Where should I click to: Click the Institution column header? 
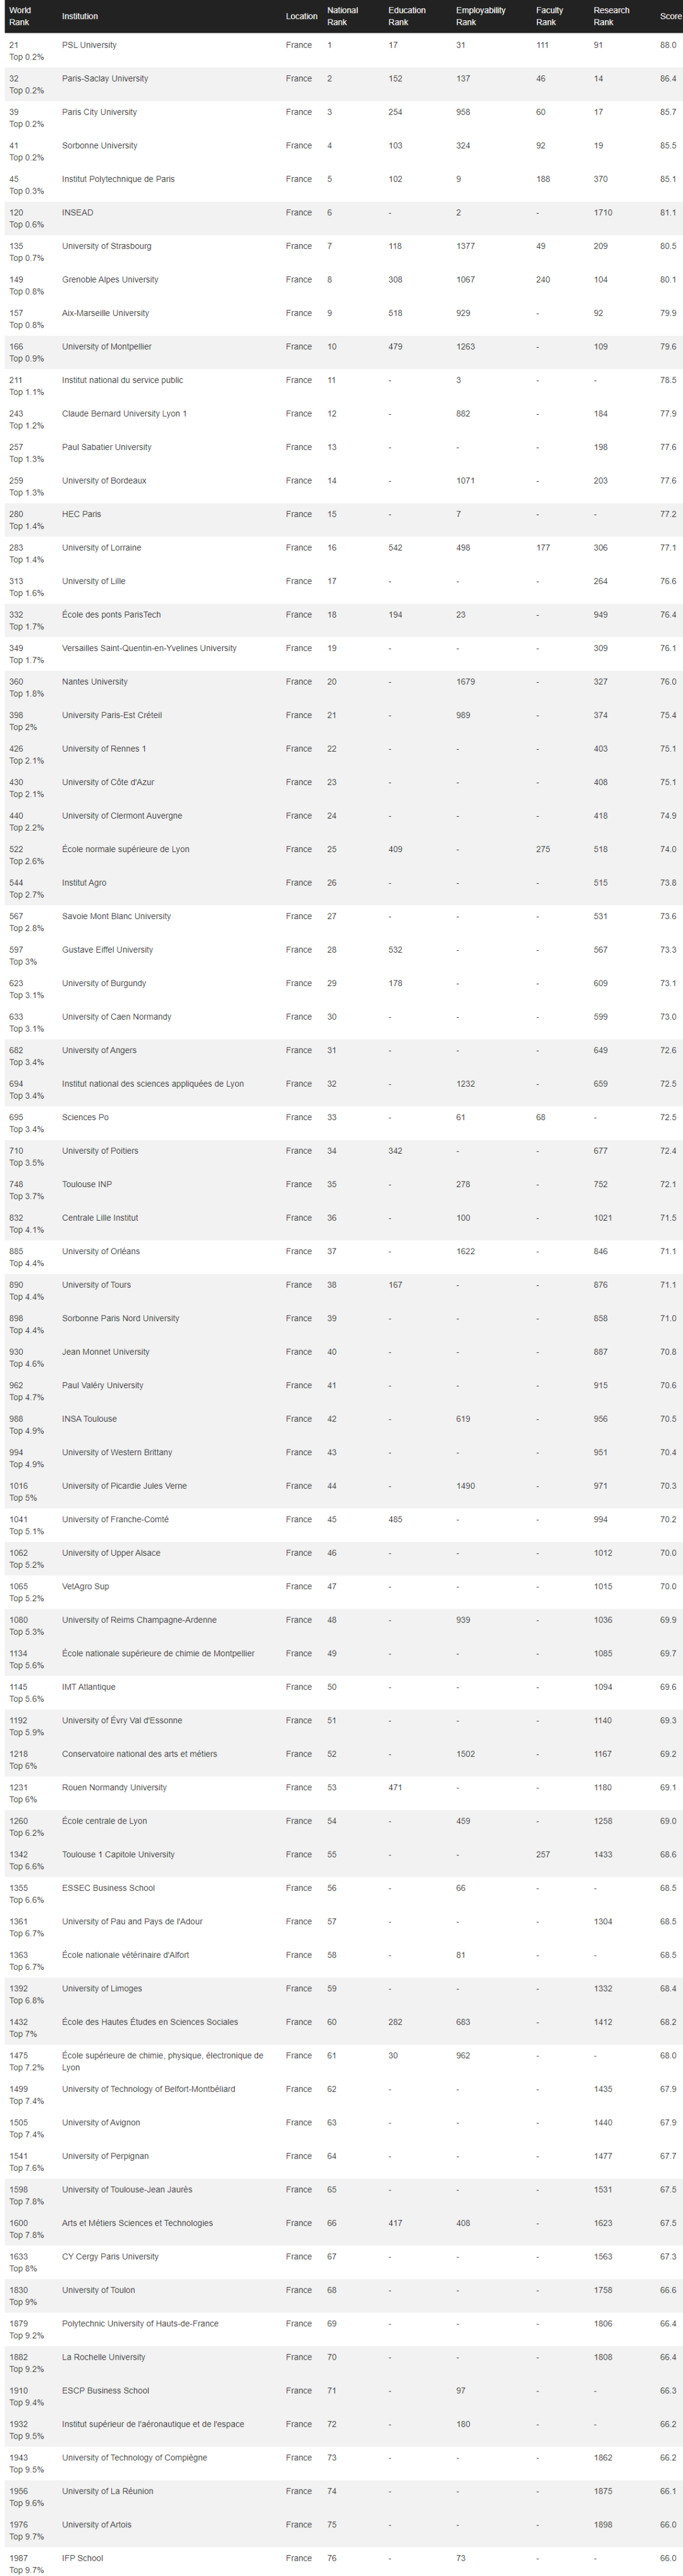[x=80, y=16]
